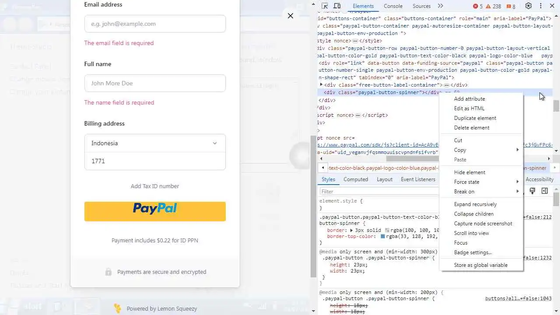Click the left arrow of the horizontal scrollbar
The image size is (560, 315).
pyautogui.click(x=321, y=159)
